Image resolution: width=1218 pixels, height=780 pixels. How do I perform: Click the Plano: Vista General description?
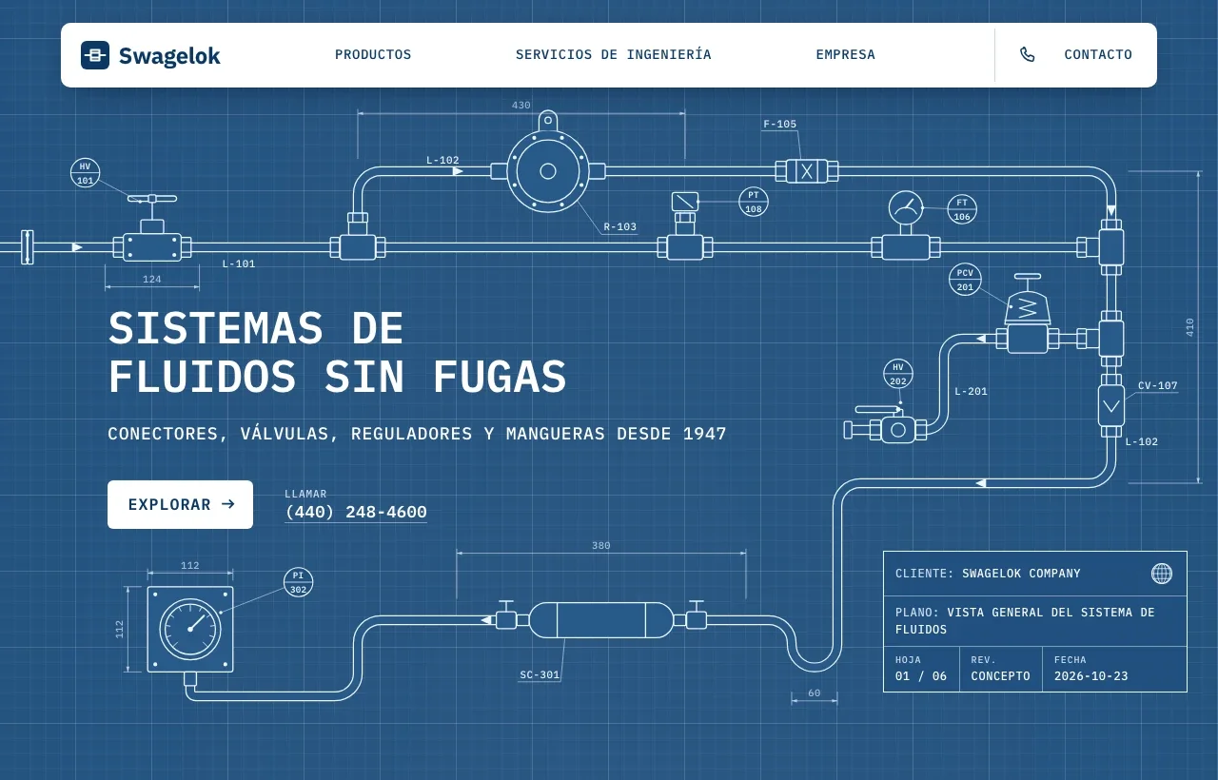coord(1025,621)
